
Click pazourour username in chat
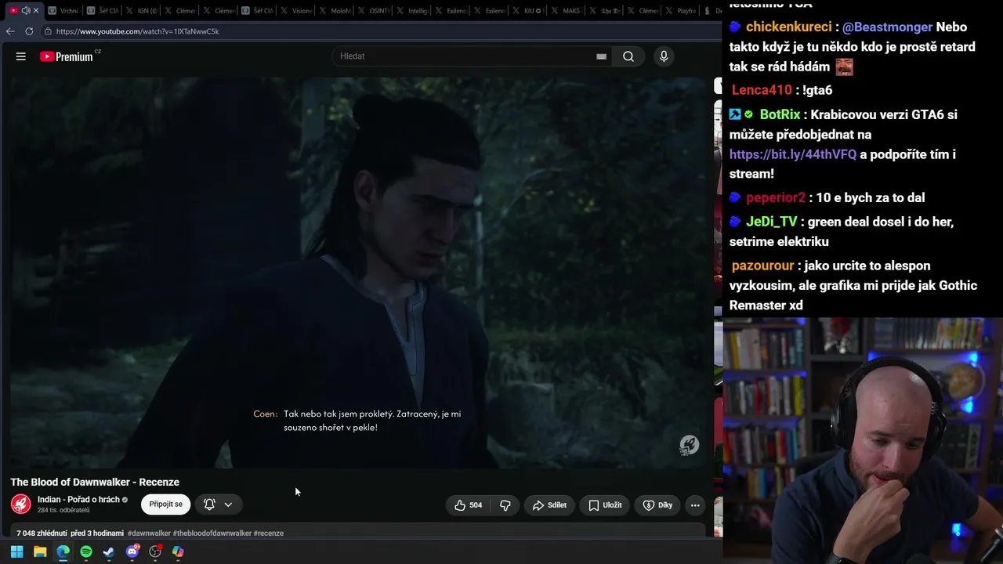[763, 266]
